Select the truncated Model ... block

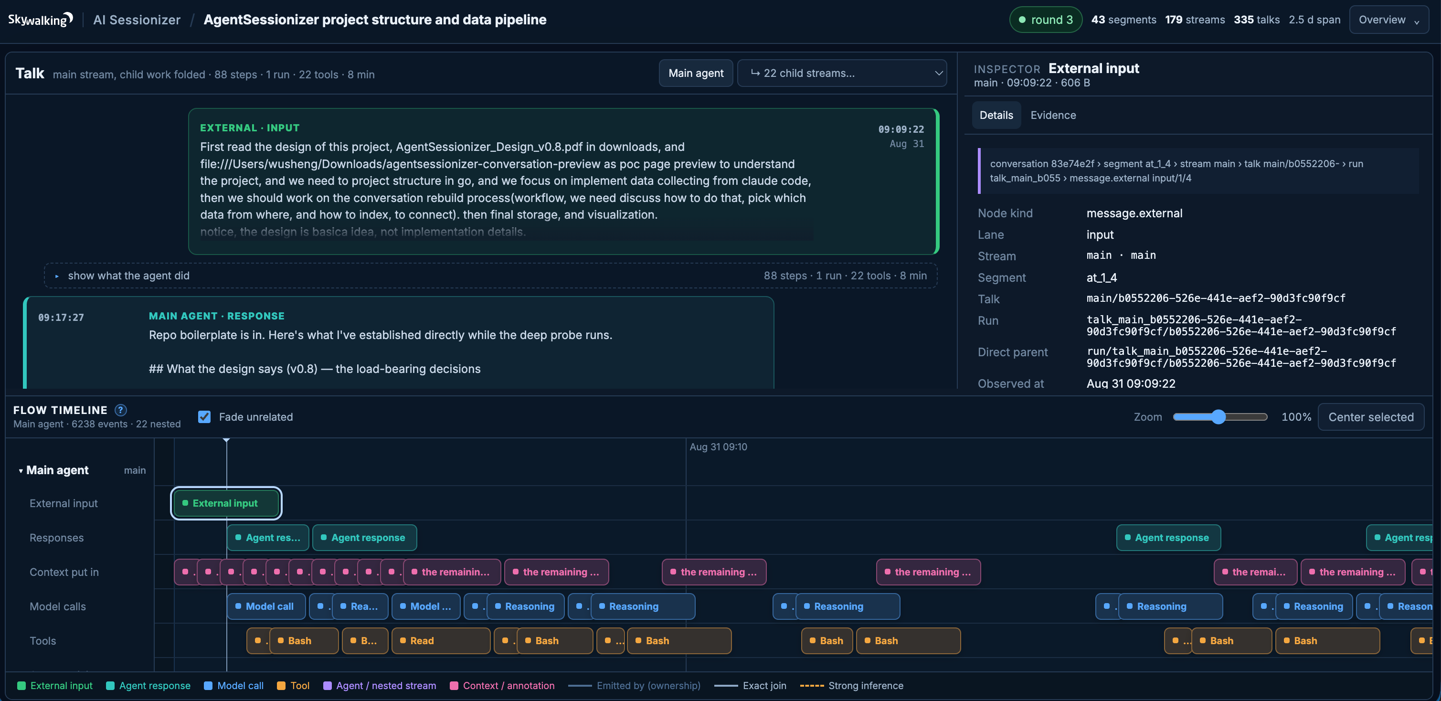tap(426, 606)
